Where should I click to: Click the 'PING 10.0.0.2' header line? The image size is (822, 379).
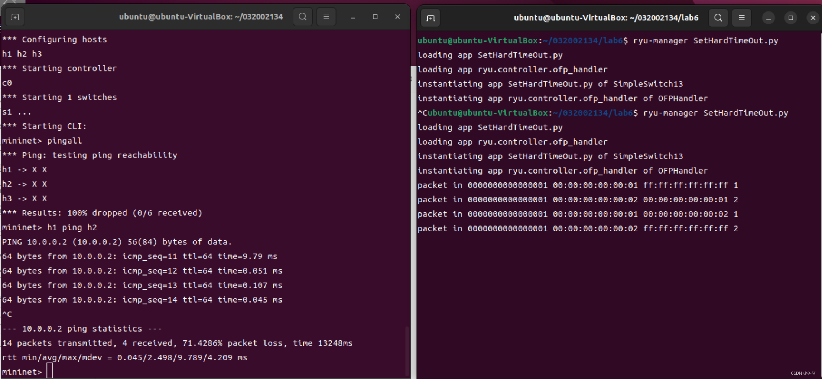tap(117, 242)
